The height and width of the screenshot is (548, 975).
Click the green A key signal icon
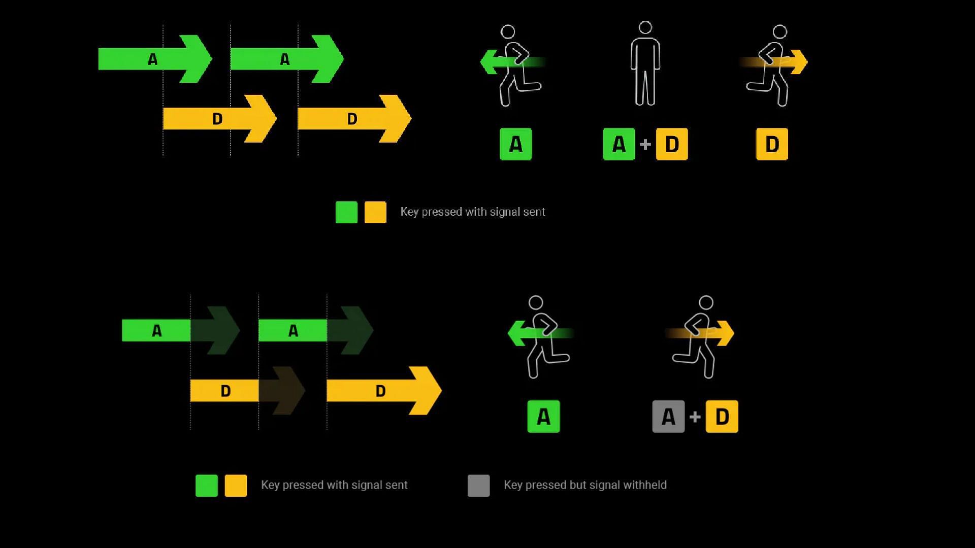tap(515, 144)
